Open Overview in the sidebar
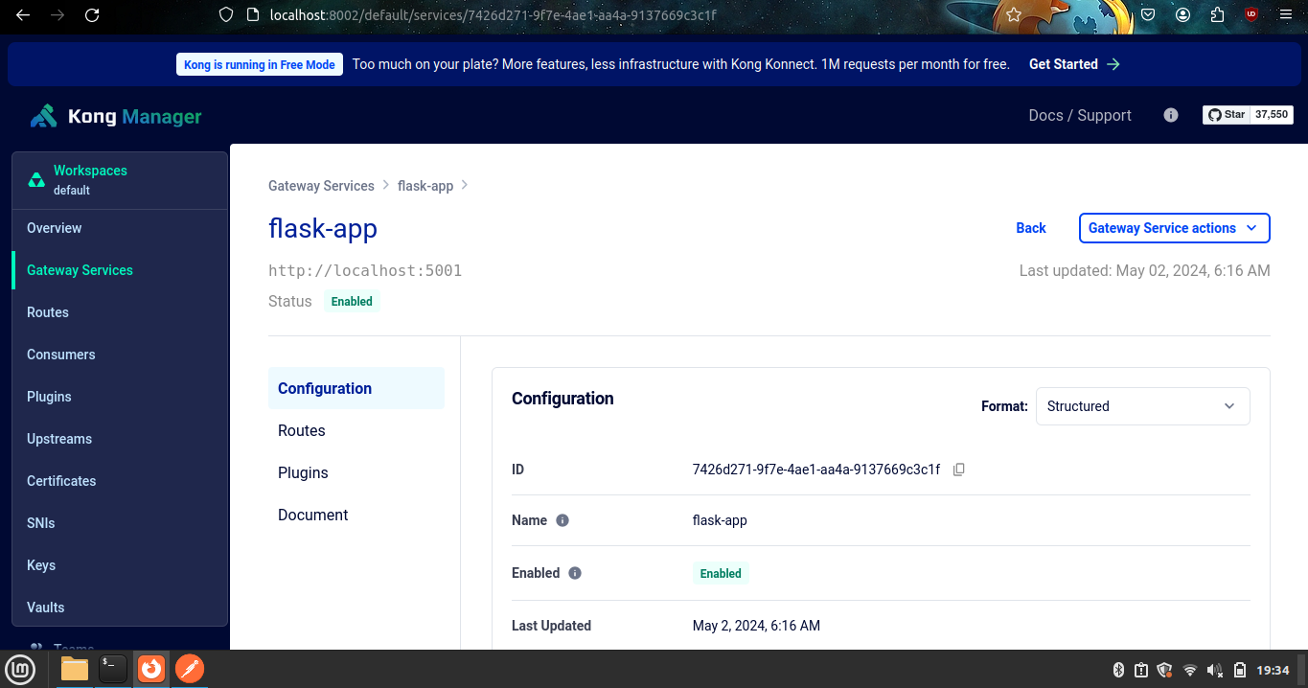1308x688 pixels. 120,228
